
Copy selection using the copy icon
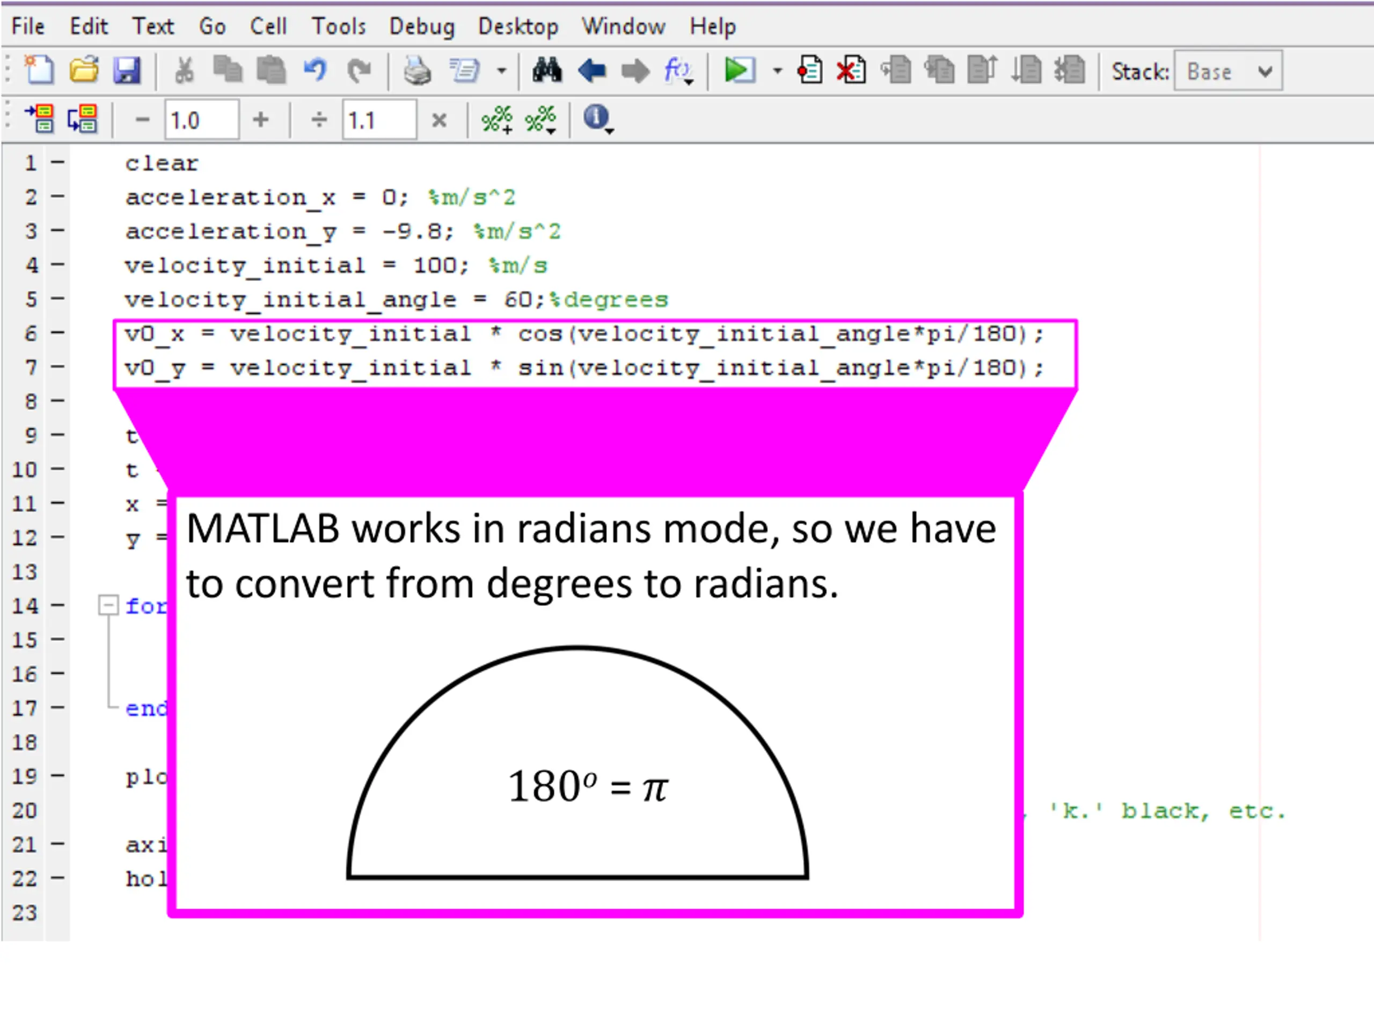click(228, 70)
